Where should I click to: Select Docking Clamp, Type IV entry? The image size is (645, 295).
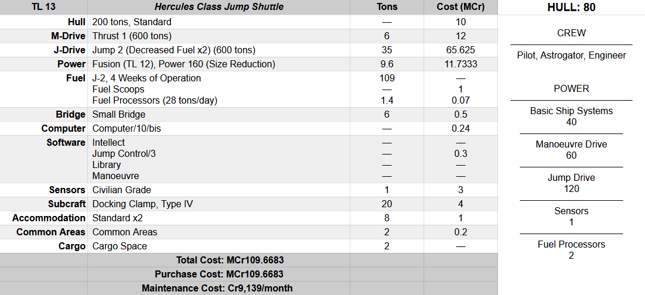[142, 204]
